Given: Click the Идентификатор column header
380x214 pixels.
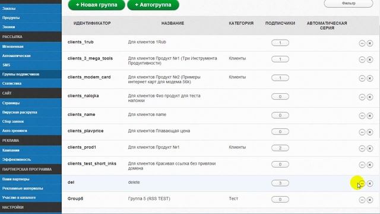Looking at the screenshot, I should 92,23.
